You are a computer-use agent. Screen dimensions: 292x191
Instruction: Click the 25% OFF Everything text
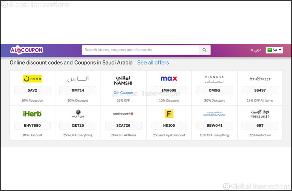(78, 135)
